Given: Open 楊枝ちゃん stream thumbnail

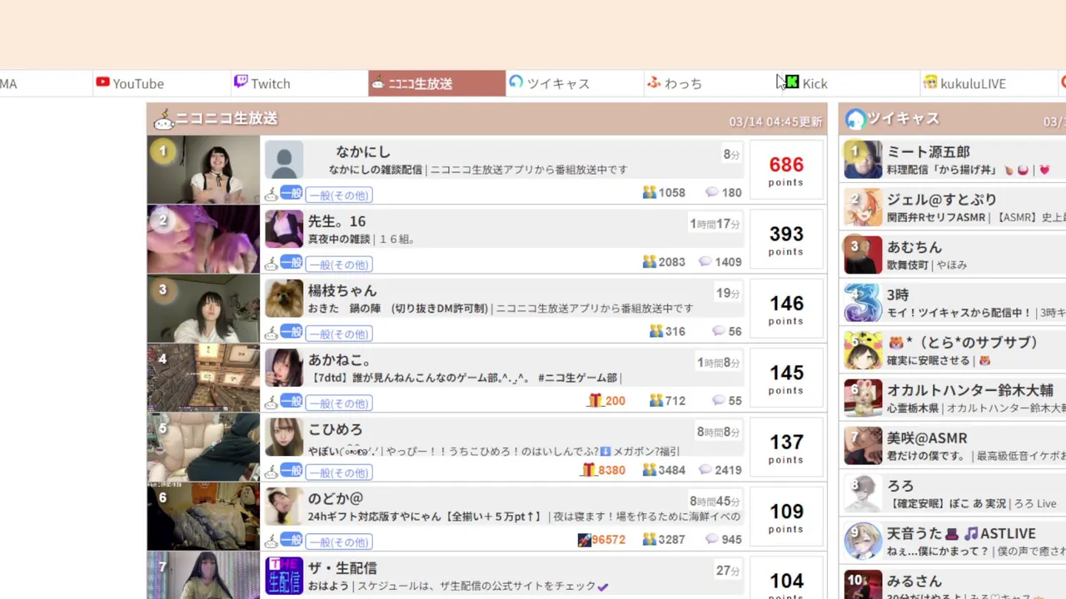Looking at the screenshot, I should coord(203,309).
